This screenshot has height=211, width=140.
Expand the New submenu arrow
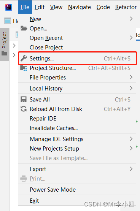pos(131,19)
